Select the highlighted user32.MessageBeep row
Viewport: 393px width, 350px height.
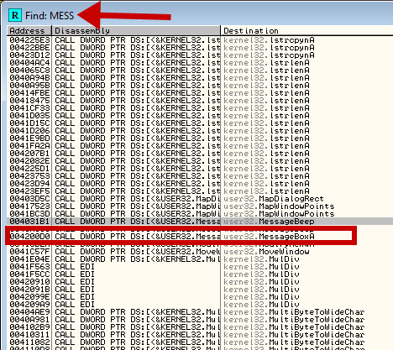(x=200, y=222)
